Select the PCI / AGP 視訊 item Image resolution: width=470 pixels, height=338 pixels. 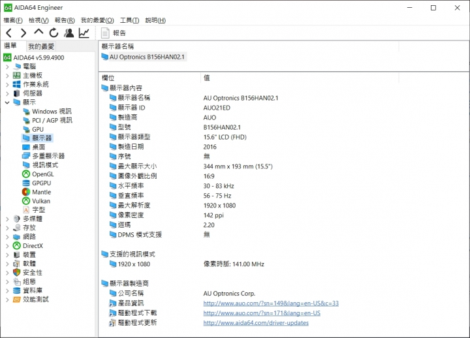[x=48, y=121]
